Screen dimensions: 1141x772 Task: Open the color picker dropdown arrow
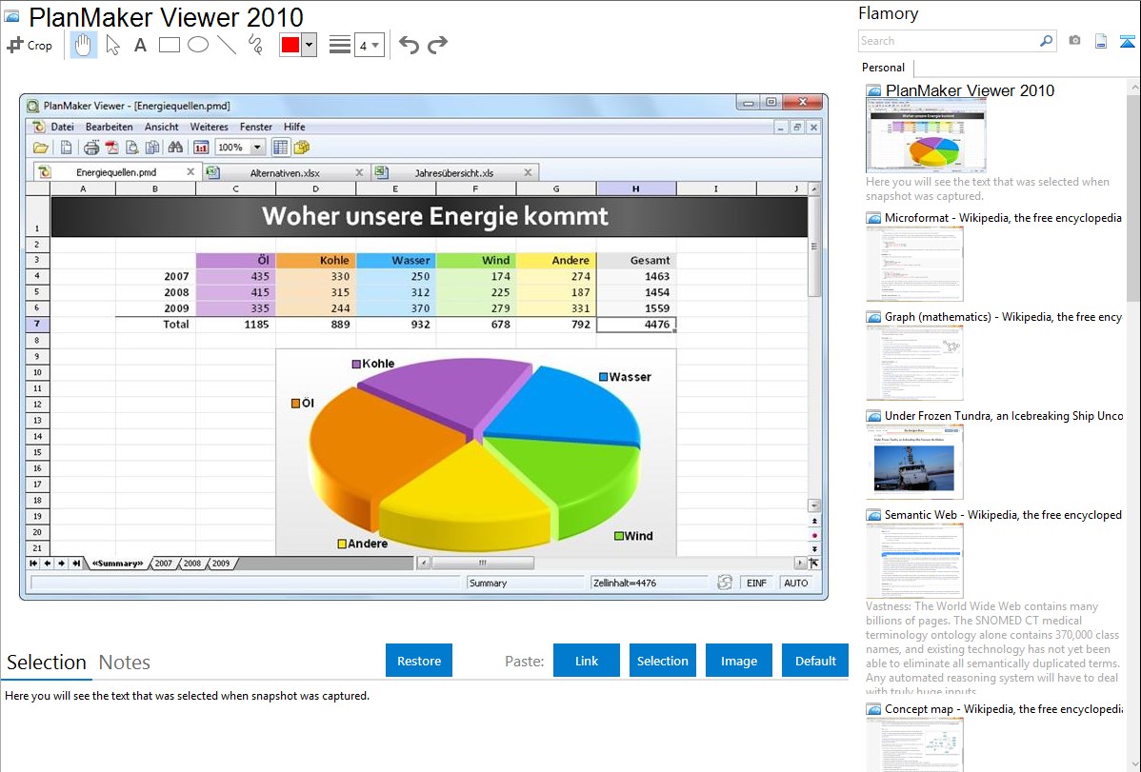(x=309, y=45)
